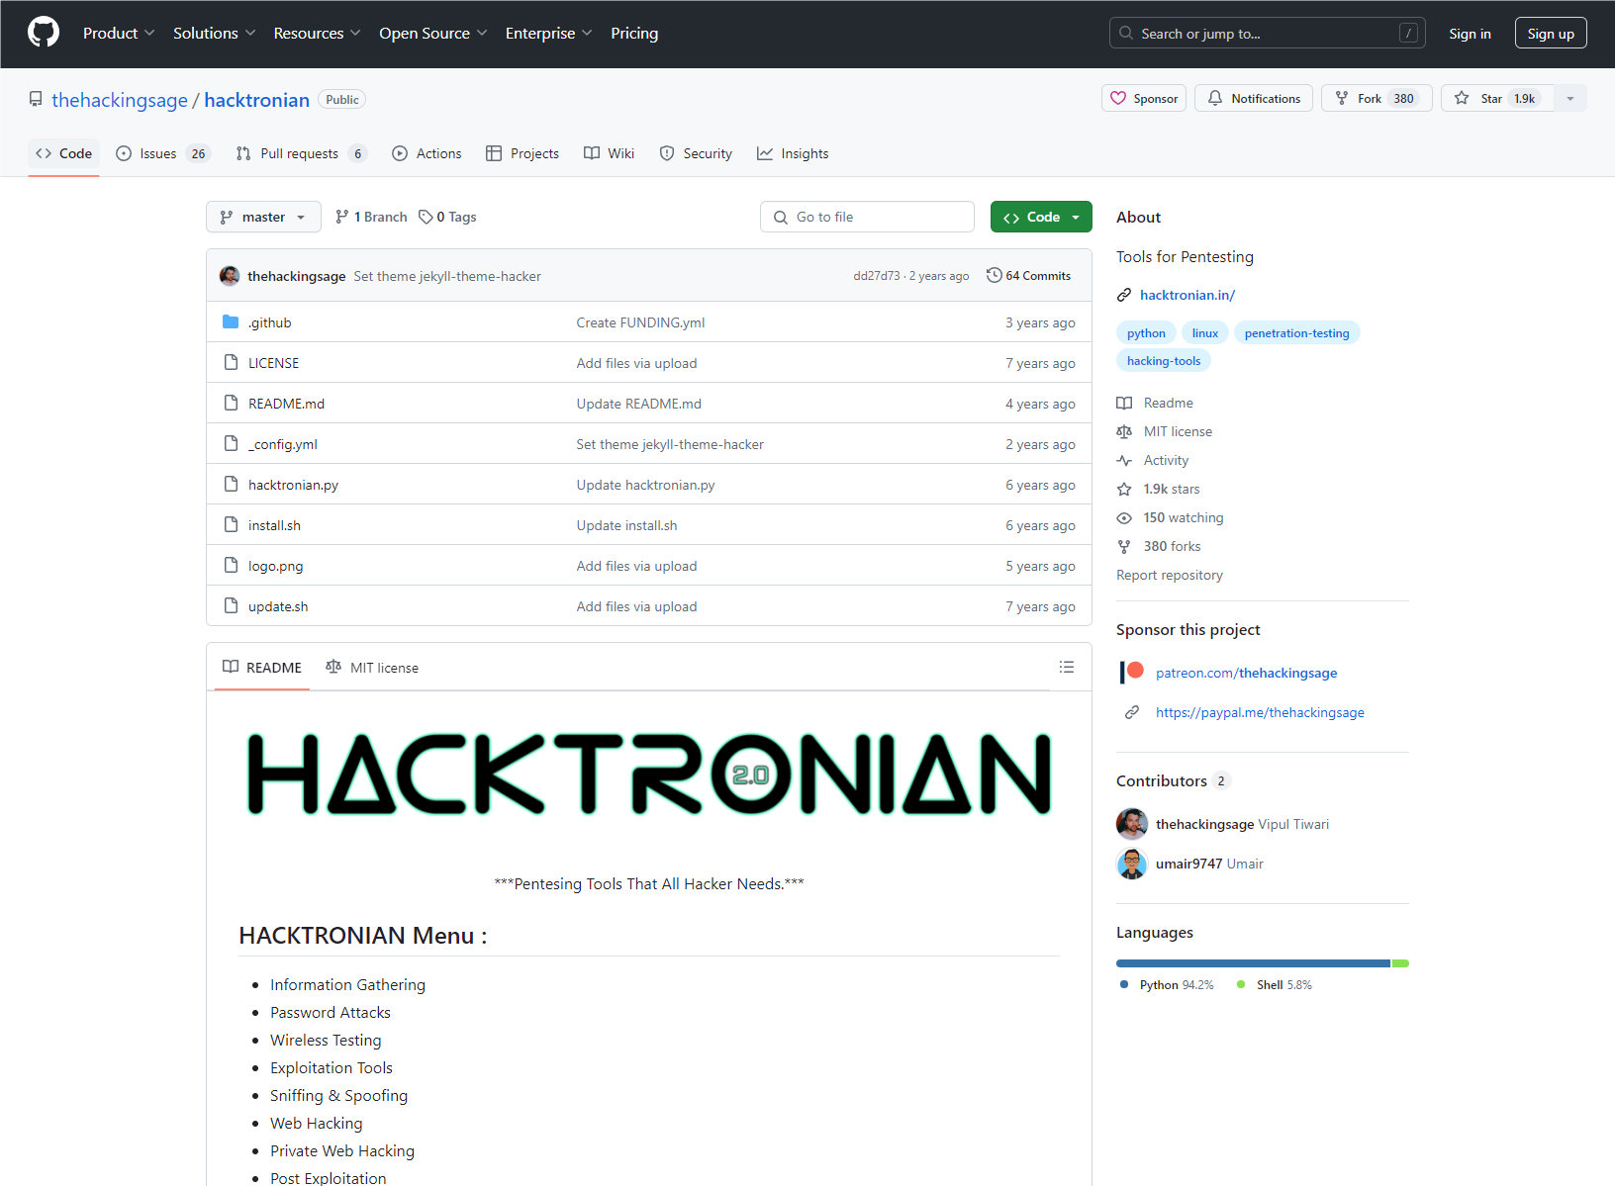Expand the Open Source menu
The image size is (1615, 1186).
click(x=433, y=33)
